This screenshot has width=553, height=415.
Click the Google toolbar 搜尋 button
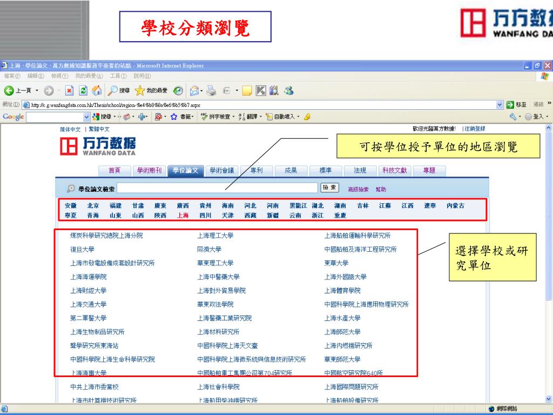[102, 117]
